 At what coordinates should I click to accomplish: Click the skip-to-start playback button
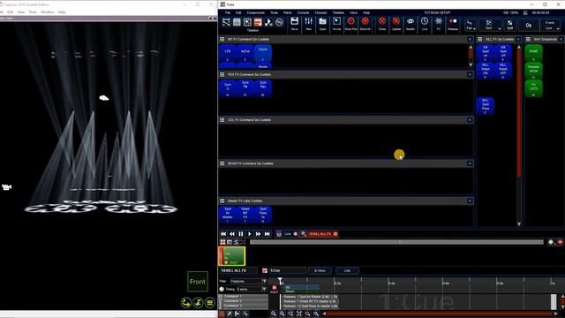tap(223, 234)
